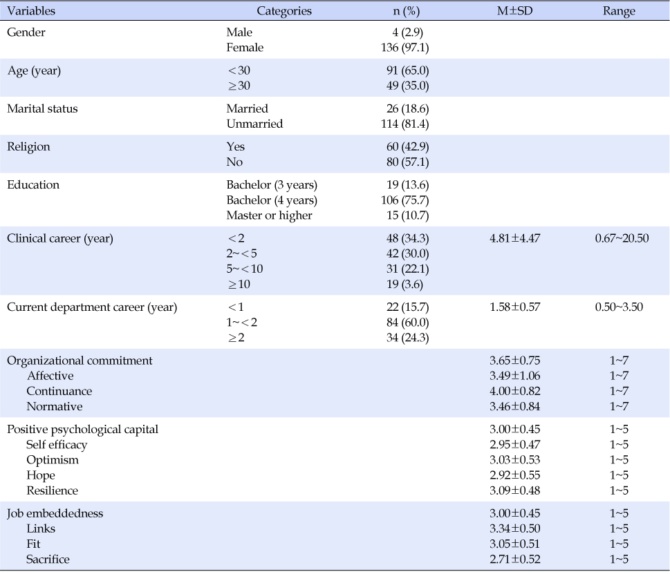This screenshot has height=574, width=670.
Task: Click the 4.81±4.47 mean value
Action: (x=514, y=238)
